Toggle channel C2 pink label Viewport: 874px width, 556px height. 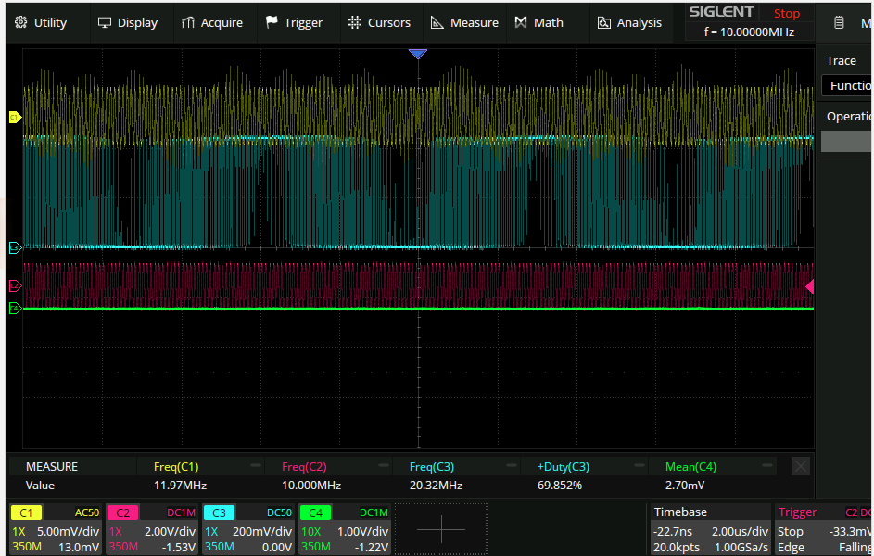(122, 512)
